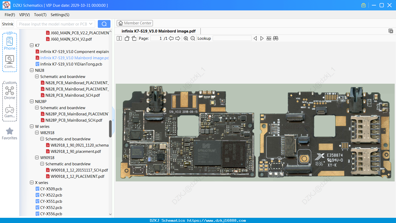Open the Tool(T) menu
Viewport: 396px width, 223px height.
[x=40, y=15]
